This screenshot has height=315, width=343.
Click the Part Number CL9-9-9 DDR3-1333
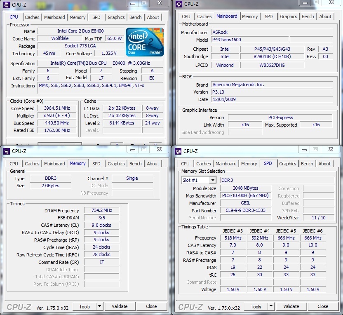245,210
